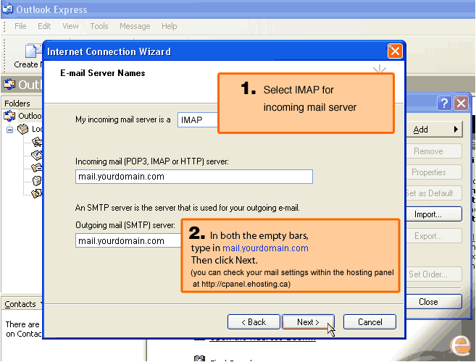476x362 pixels.
Task: Click the Add button in accounts dialog
Action: [x=435, y=130]
